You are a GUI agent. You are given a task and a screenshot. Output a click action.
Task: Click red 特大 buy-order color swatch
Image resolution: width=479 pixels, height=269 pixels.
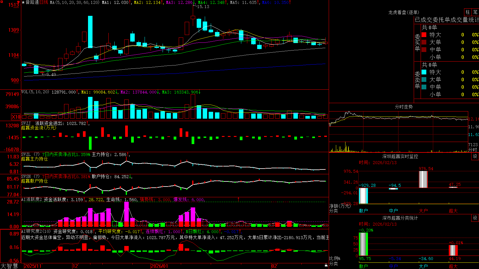pos(424,35)
